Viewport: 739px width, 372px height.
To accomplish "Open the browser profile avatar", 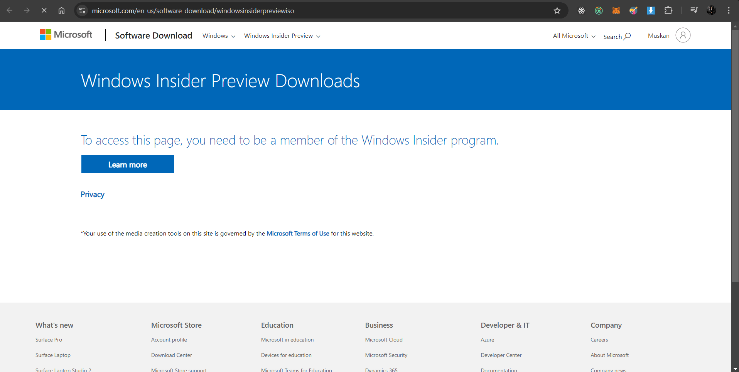I will click(x=711, y=10).
